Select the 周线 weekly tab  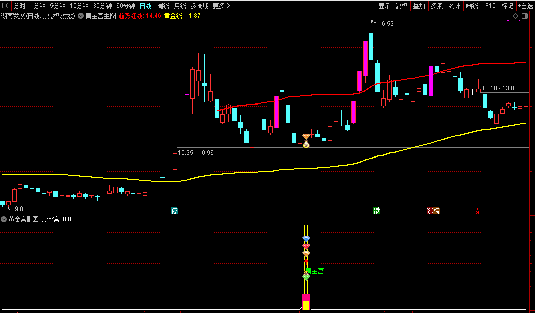(x=163, y=6)
